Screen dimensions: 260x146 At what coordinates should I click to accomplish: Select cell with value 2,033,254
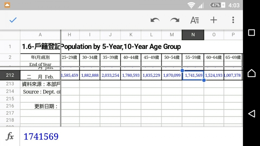110,75
